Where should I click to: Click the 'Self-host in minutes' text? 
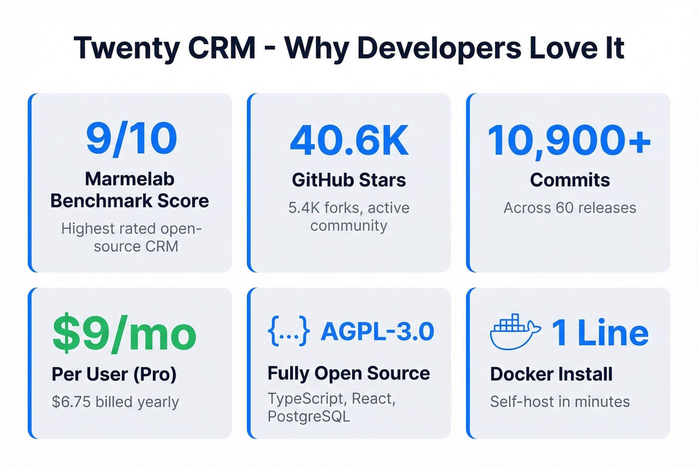click(x=559, y=401)
